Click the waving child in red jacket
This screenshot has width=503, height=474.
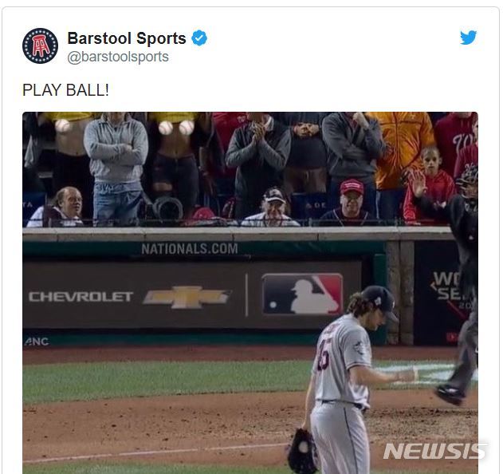[429, 186]
